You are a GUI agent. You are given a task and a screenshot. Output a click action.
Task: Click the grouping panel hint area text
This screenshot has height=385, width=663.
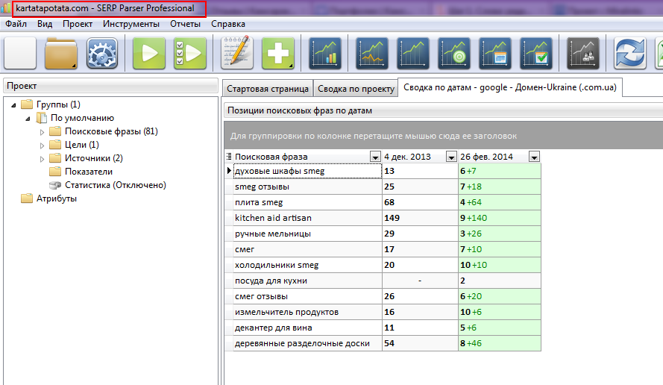(x=374, y=136)
